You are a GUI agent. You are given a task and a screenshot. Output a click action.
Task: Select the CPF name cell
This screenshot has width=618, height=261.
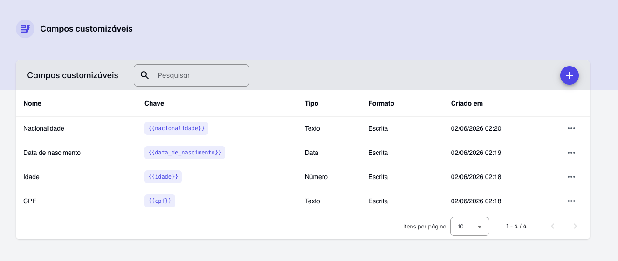click(30, 201)
